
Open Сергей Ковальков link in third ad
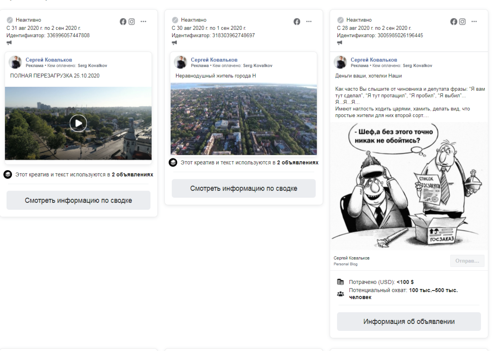[x=374, y=60]
